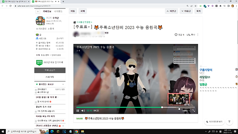This screenshot has height=134, width=238.
Task: Open the notification center in the system tray
Action: (x=235, y=131)
